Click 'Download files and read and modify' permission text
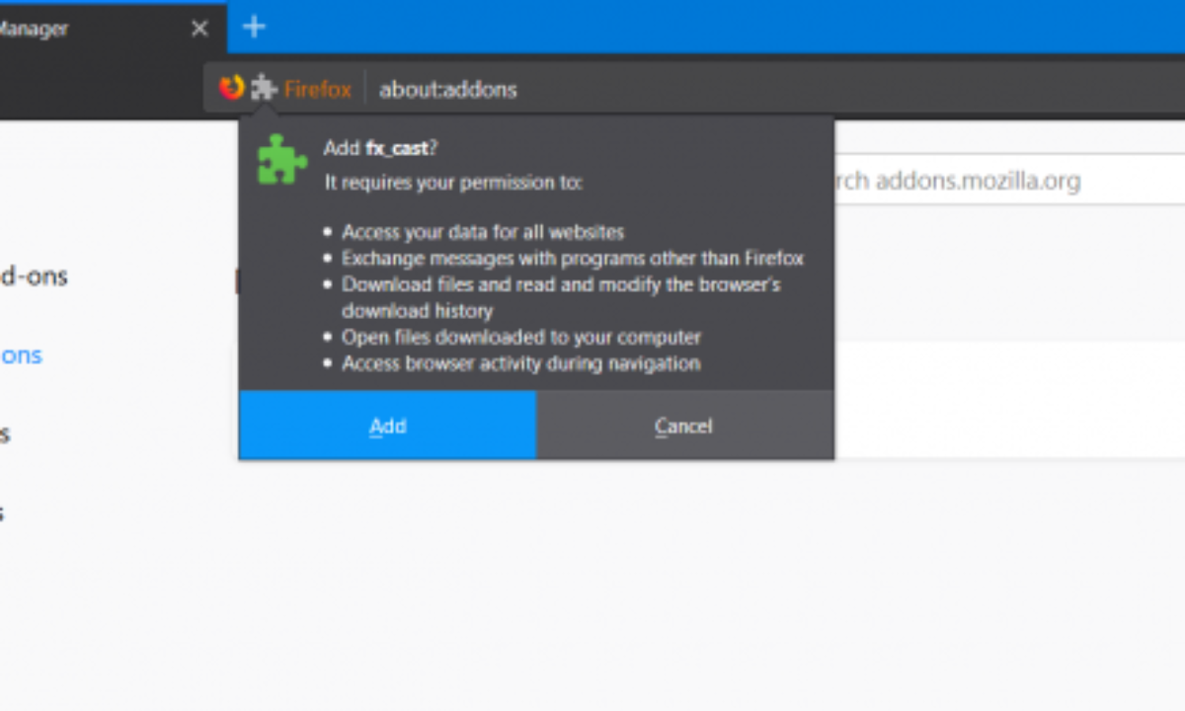Screen dimensions: 1185x711 561,297
